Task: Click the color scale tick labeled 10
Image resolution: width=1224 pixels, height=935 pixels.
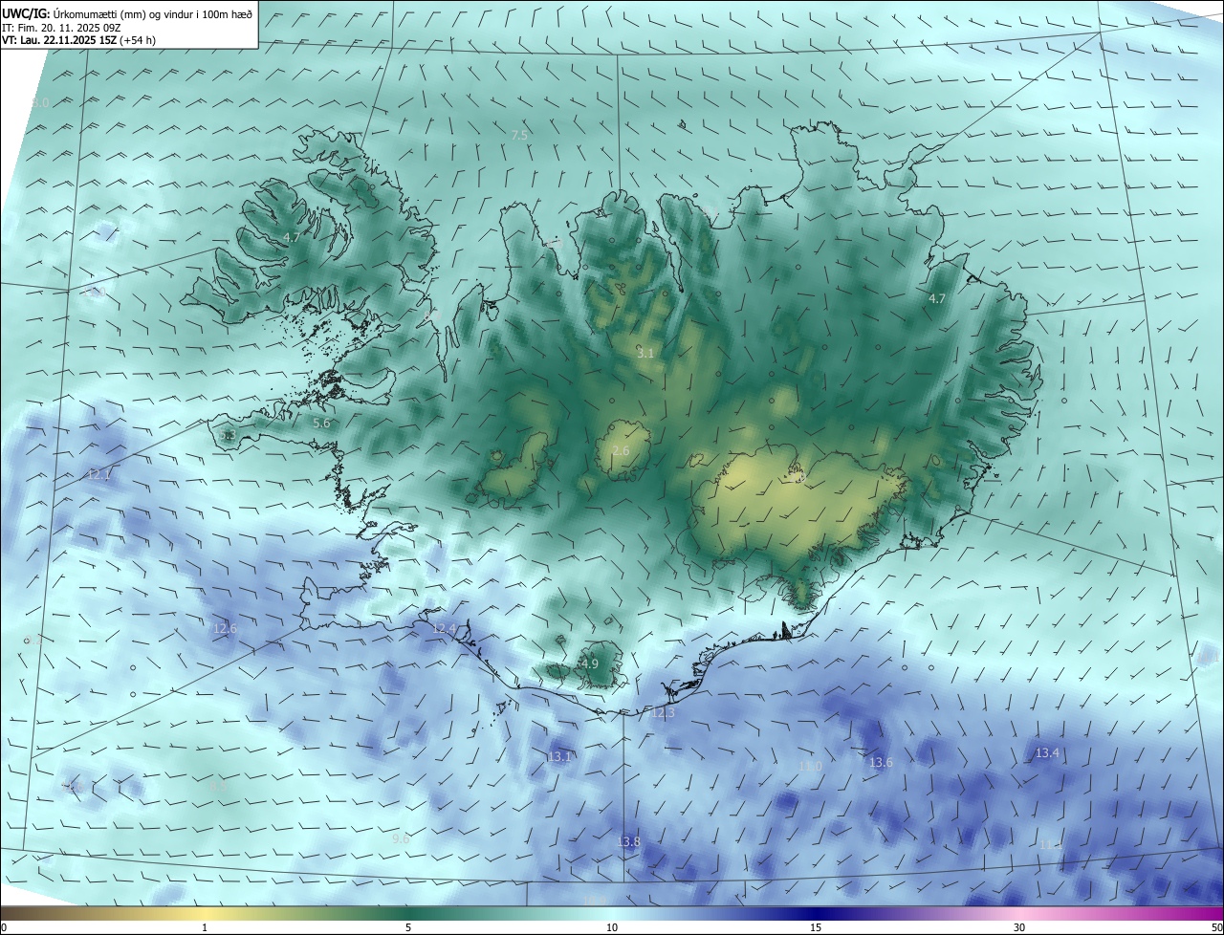Action: coord(612,927)
